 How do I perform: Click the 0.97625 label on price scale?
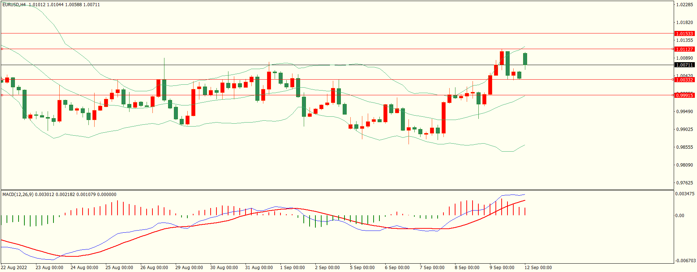[684, 183]
